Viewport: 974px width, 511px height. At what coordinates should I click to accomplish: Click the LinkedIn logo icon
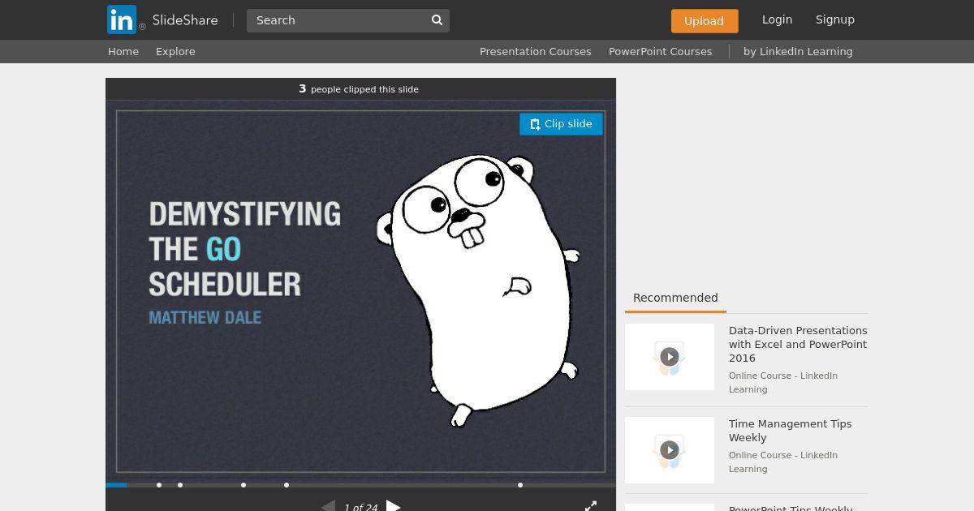(122, 19)
